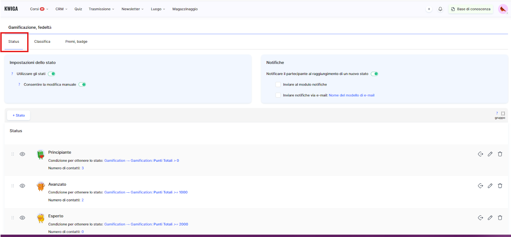
Task: Click the drag handle for Avanzato row
Action: [x=13, y=186]
